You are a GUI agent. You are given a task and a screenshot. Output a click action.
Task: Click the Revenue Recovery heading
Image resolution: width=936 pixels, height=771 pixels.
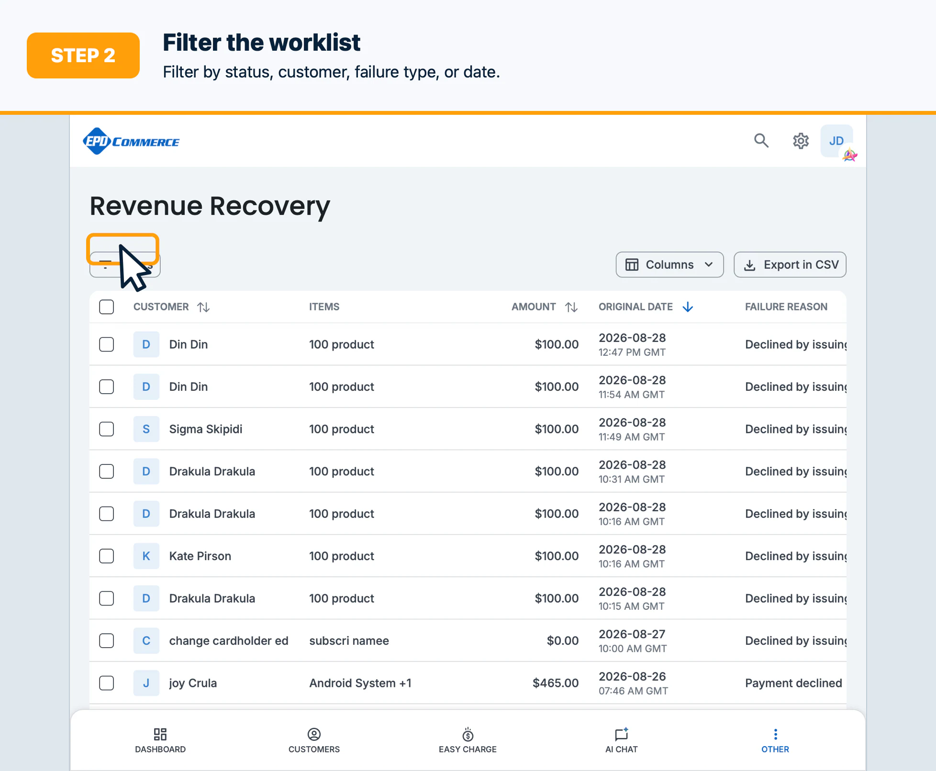[210, 206]
